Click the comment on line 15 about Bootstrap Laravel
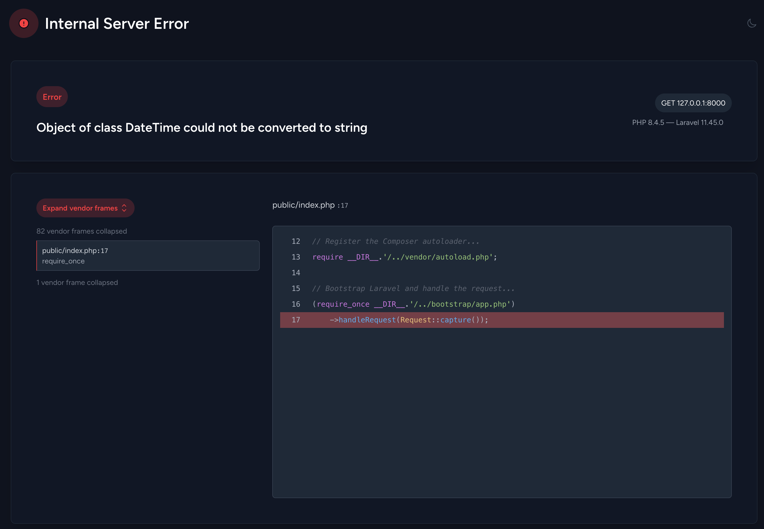This screenshot has height=529, width=764. tap(413, 288)
